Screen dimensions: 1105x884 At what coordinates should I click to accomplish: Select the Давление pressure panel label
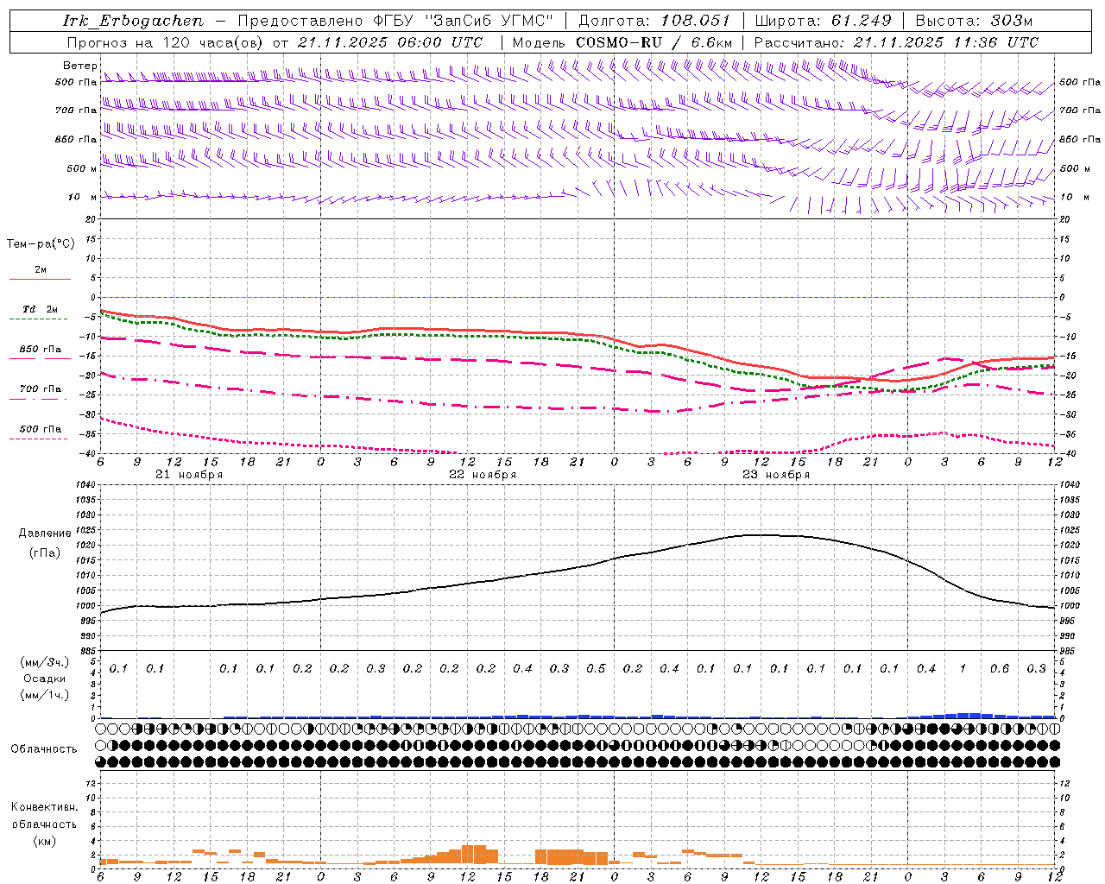(x=45, y=534)
